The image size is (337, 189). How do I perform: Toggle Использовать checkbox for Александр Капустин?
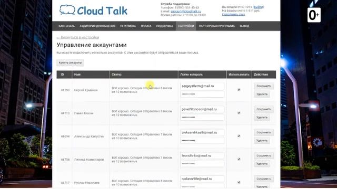tap(239, 136)
